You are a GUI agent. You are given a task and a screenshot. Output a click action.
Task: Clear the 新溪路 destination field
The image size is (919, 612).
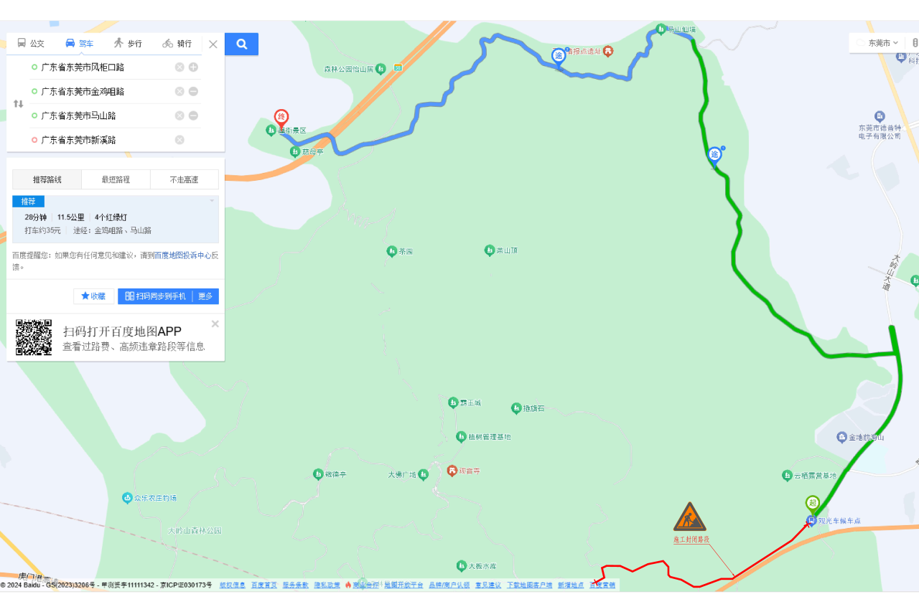pyautogui.click(x=179, y=140)
